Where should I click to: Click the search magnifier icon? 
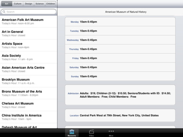[4, 12]
